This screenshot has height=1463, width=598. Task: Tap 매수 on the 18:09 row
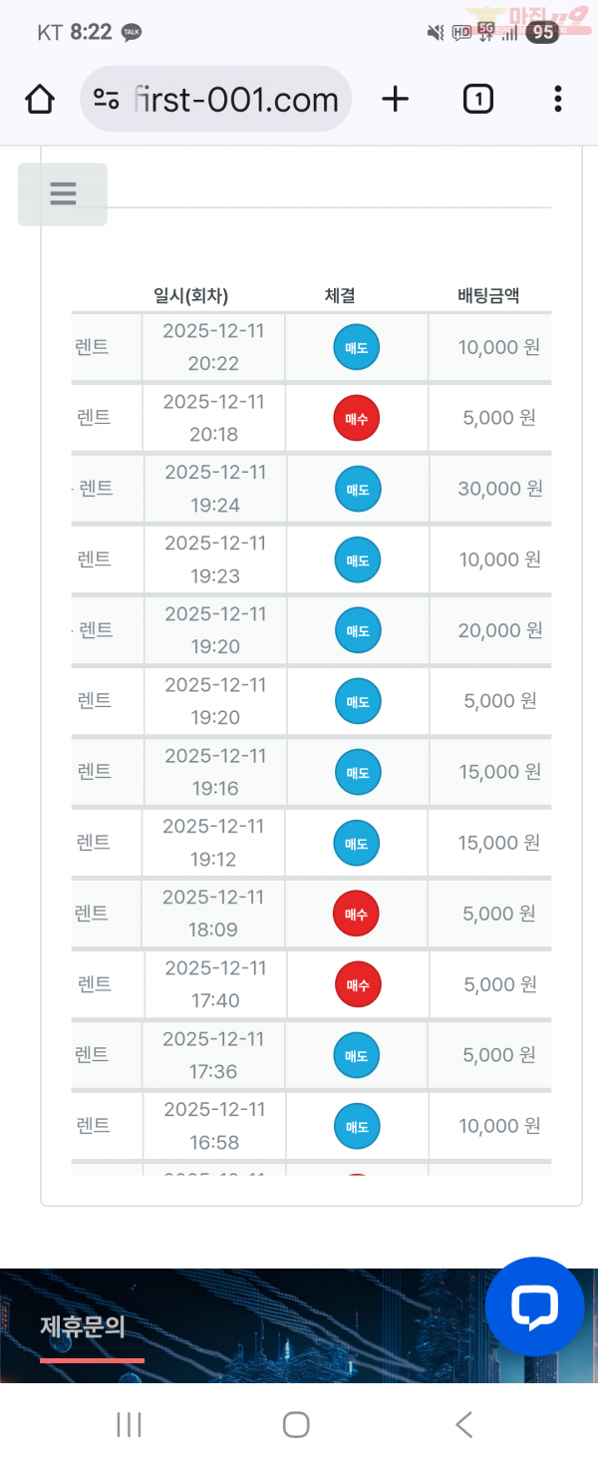[357, 914]
